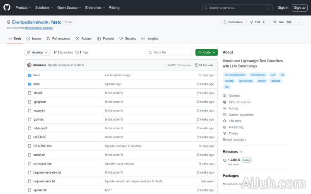Viewport: 311px width, 194px height.
Task: Switch to the Pull requests tab
Action: 58,39
